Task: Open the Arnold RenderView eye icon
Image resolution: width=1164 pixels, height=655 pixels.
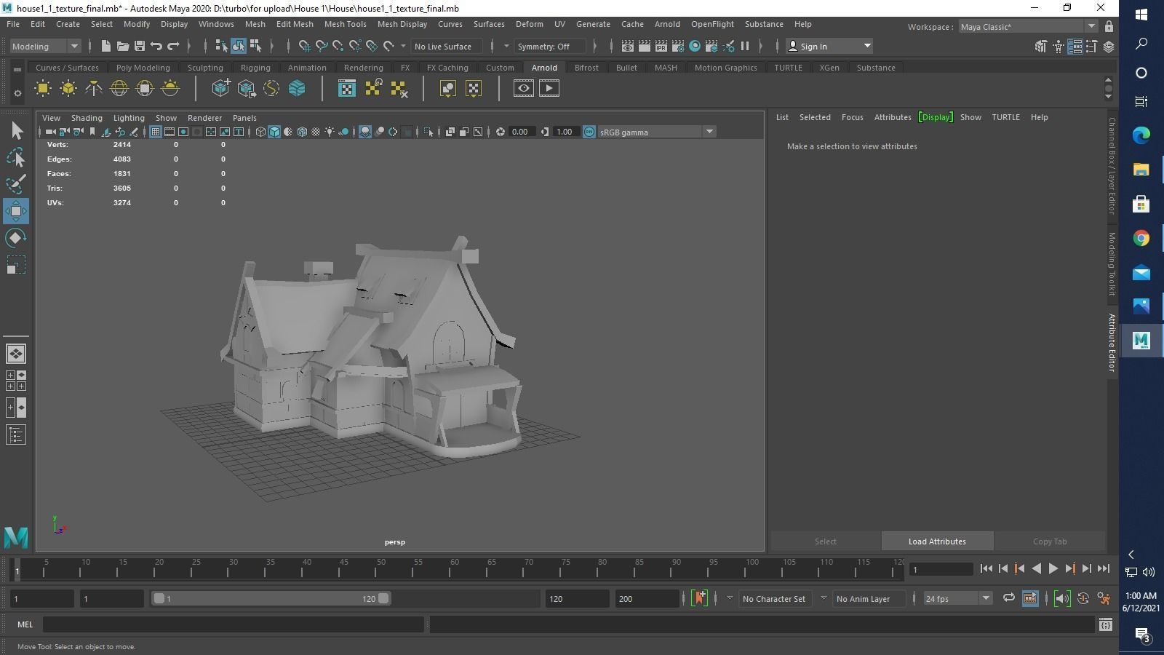Action: [x=523, y=89]
